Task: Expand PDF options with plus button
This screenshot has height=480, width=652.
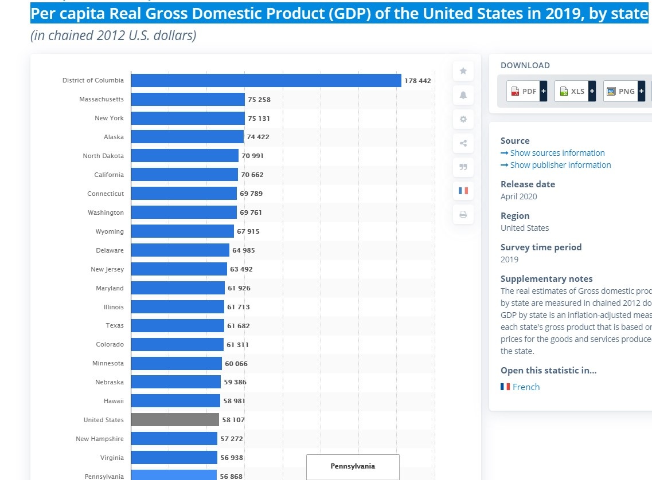Action: coord(544,91)
